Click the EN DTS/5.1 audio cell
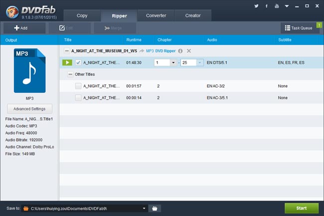The image size is (324, 216). click(x=217, y=63)
